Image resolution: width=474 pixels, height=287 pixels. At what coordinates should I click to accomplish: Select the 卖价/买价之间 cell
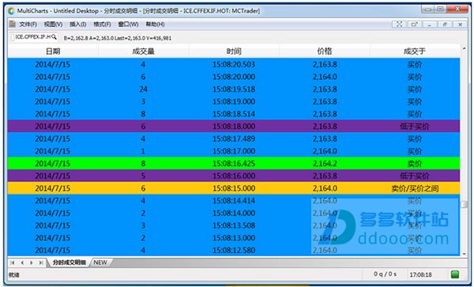(x=415, y=189)
